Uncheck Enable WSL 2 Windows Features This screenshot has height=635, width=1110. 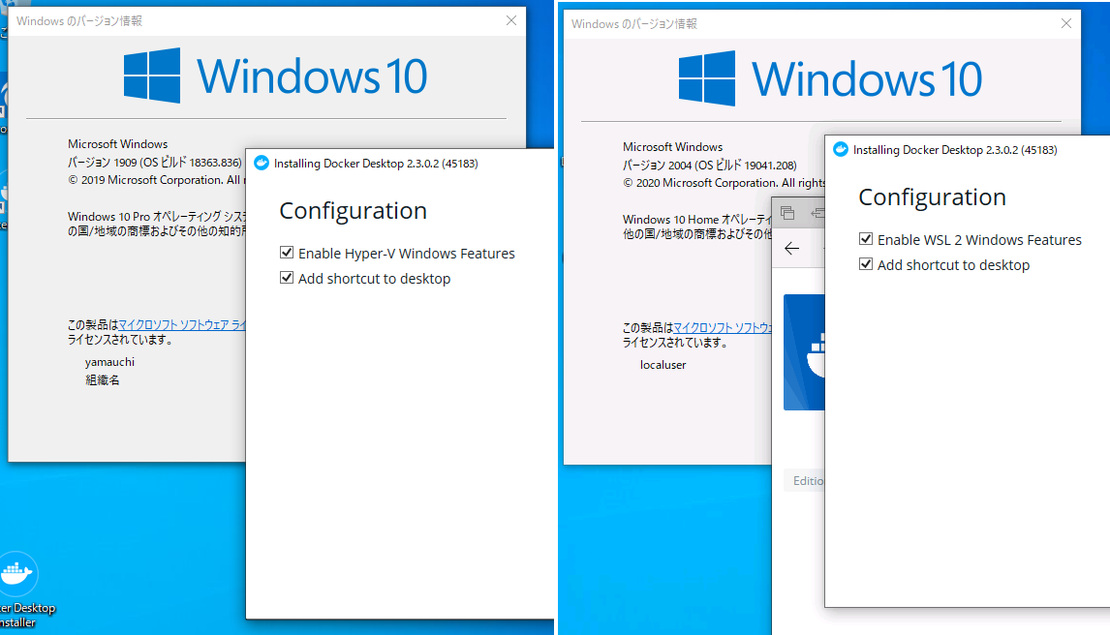(866, 239)
